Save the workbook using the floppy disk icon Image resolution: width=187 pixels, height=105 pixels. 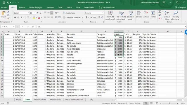(x=4, y=3)
